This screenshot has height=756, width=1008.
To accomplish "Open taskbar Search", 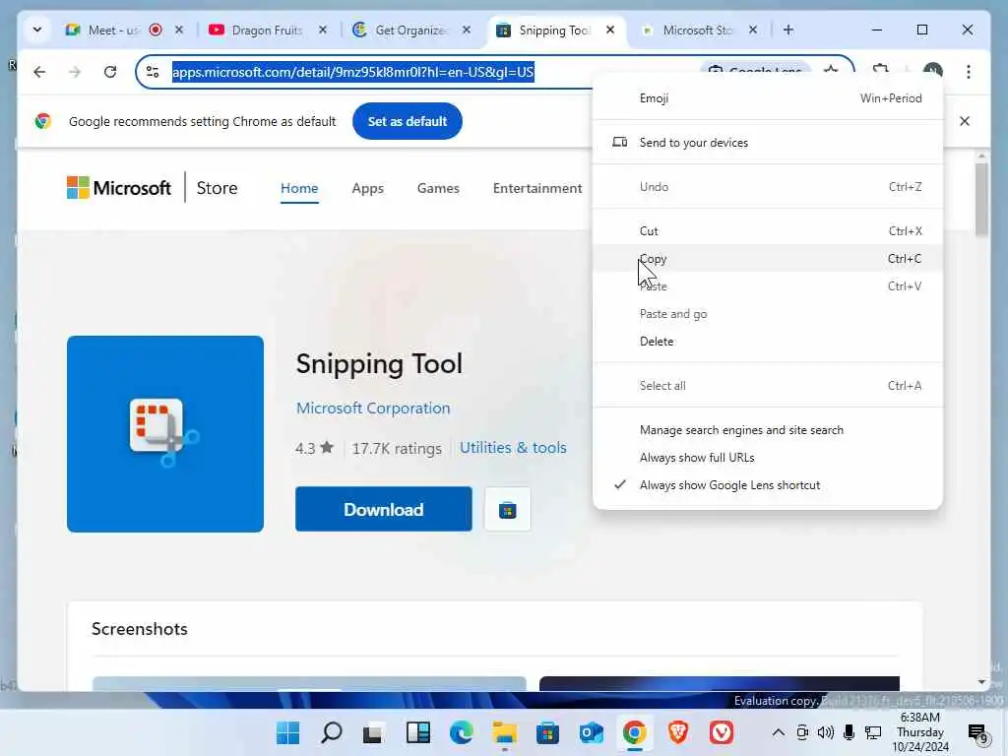I will point(331,732).
